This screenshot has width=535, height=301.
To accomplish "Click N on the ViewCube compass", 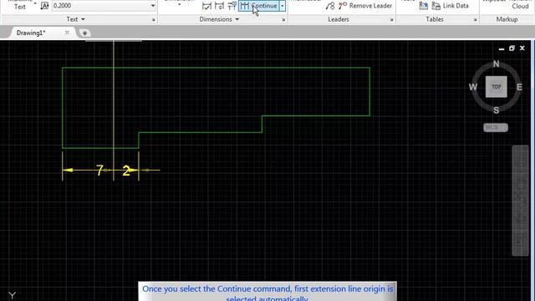I will (x=496, y=64).
